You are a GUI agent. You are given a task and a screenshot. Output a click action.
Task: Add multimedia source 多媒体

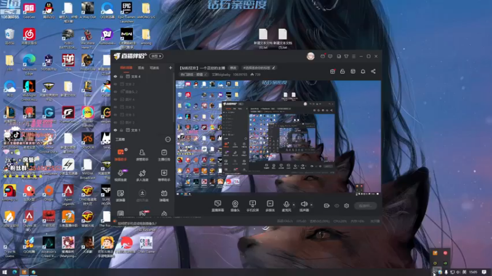coord(270,206)
